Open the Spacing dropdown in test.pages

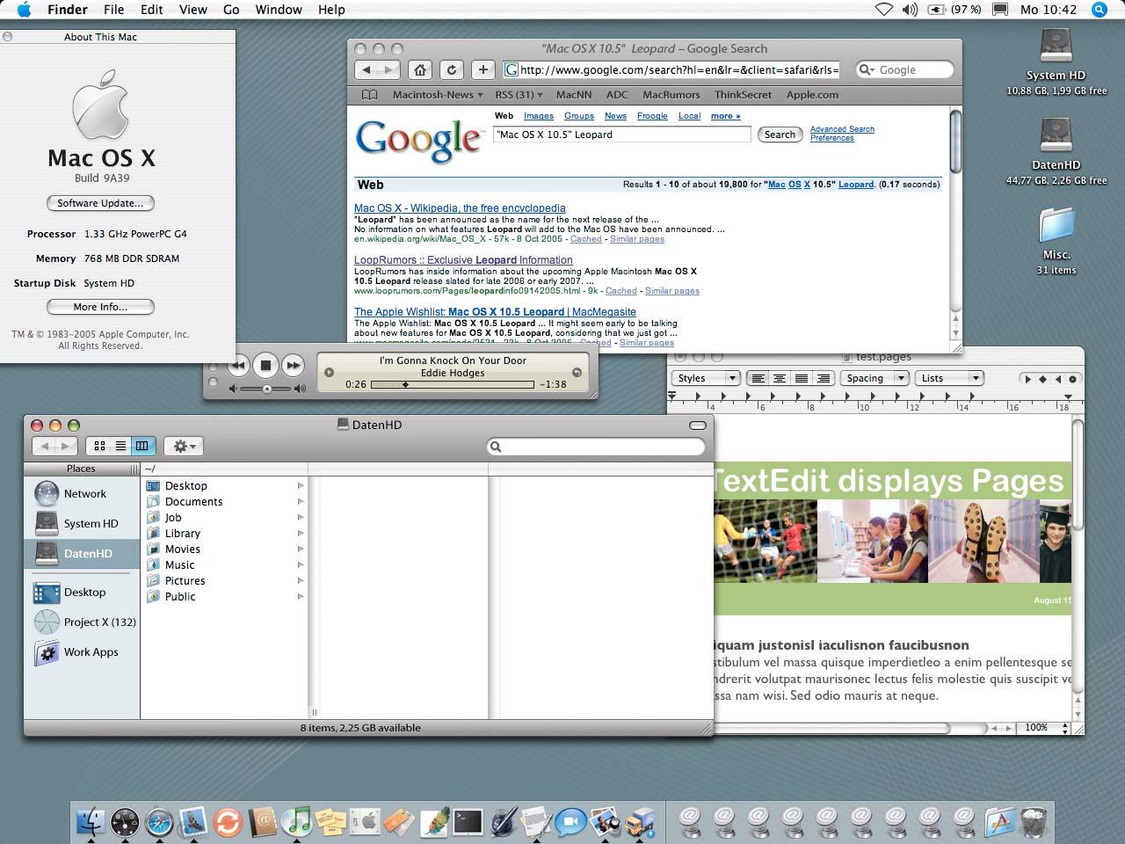(874, 378)
